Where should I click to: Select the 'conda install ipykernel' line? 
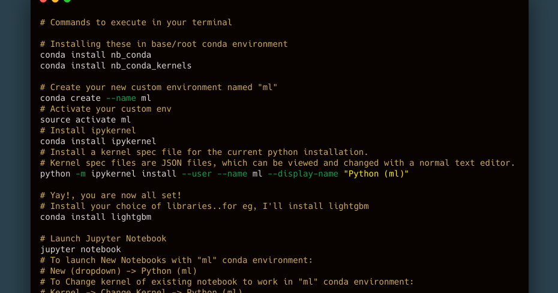[x=98, y=141]
